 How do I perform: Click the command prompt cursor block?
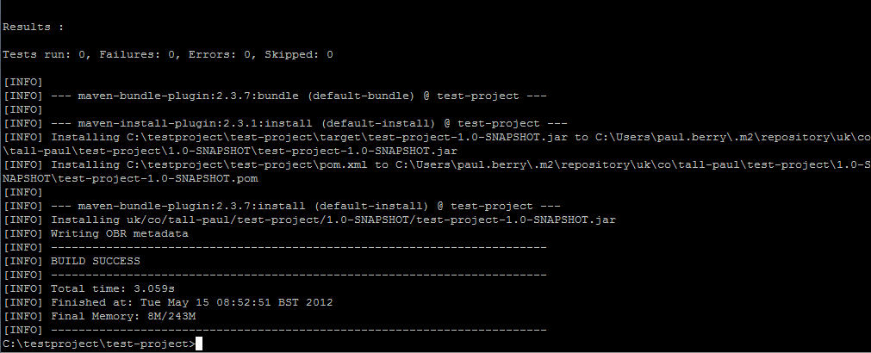click(x=199, y=344)
